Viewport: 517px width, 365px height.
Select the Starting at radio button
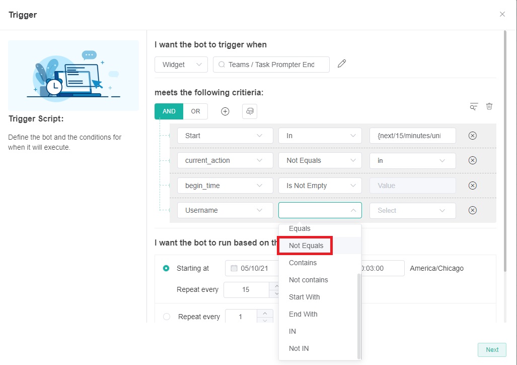pyautogui.click(x=166, y=268)
